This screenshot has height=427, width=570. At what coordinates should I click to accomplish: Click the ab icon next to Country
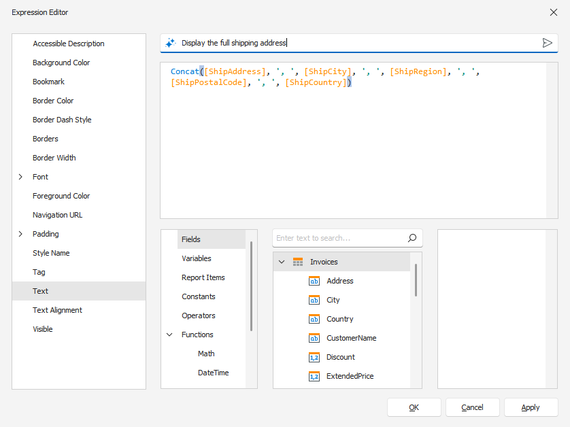pyautogui.click(x=314, y=319)
